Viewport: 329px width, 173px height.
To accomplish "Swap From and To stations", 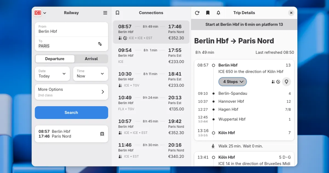I will point(100,44).
